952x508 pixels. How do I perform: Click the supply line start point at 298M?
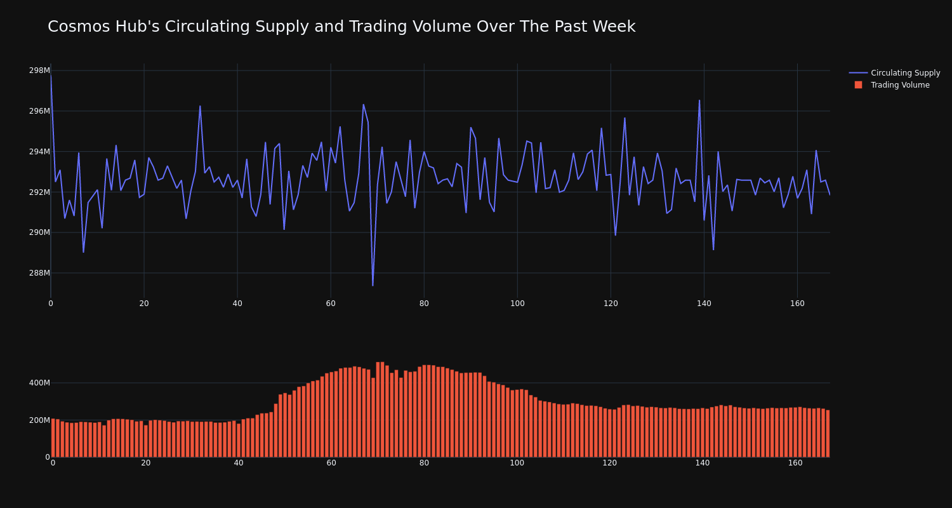point(51,75)
